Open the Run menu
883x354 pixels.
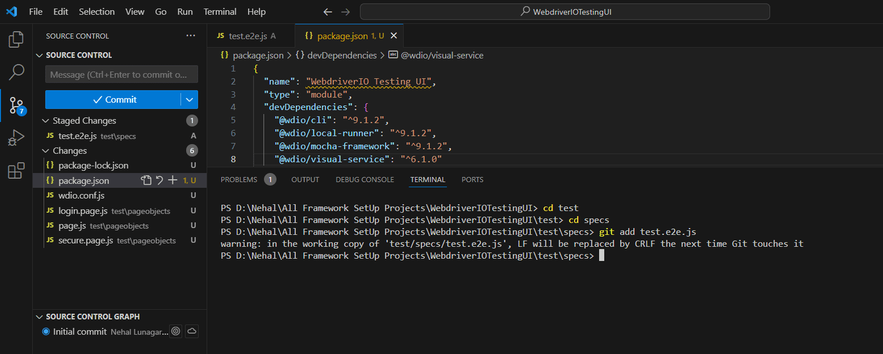(185, 12)
